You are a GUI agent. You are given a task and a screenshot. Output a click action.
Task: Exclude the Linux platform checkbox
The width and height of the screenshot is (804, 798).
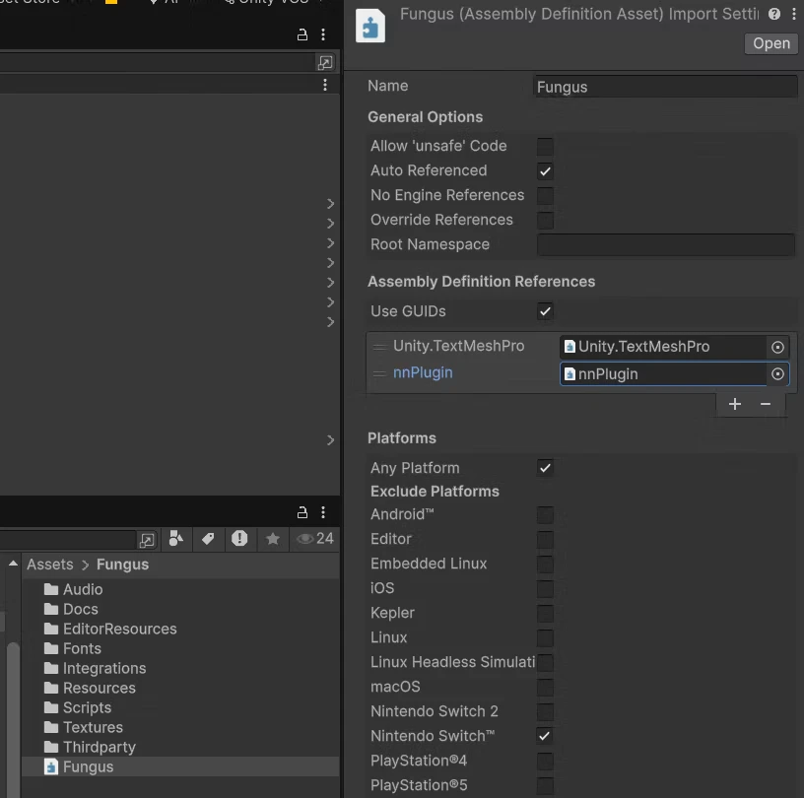(x=545, y=637)
